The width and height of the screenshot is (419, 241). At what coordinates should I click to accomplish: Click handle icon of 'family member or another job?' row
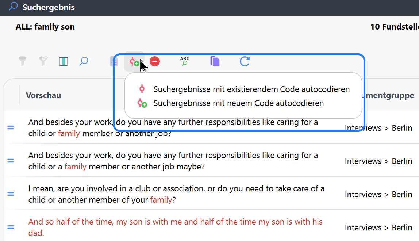(11, 127)
